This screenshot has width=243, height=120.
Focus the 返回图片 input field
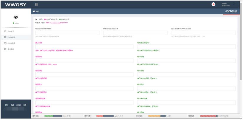point(85,89)
